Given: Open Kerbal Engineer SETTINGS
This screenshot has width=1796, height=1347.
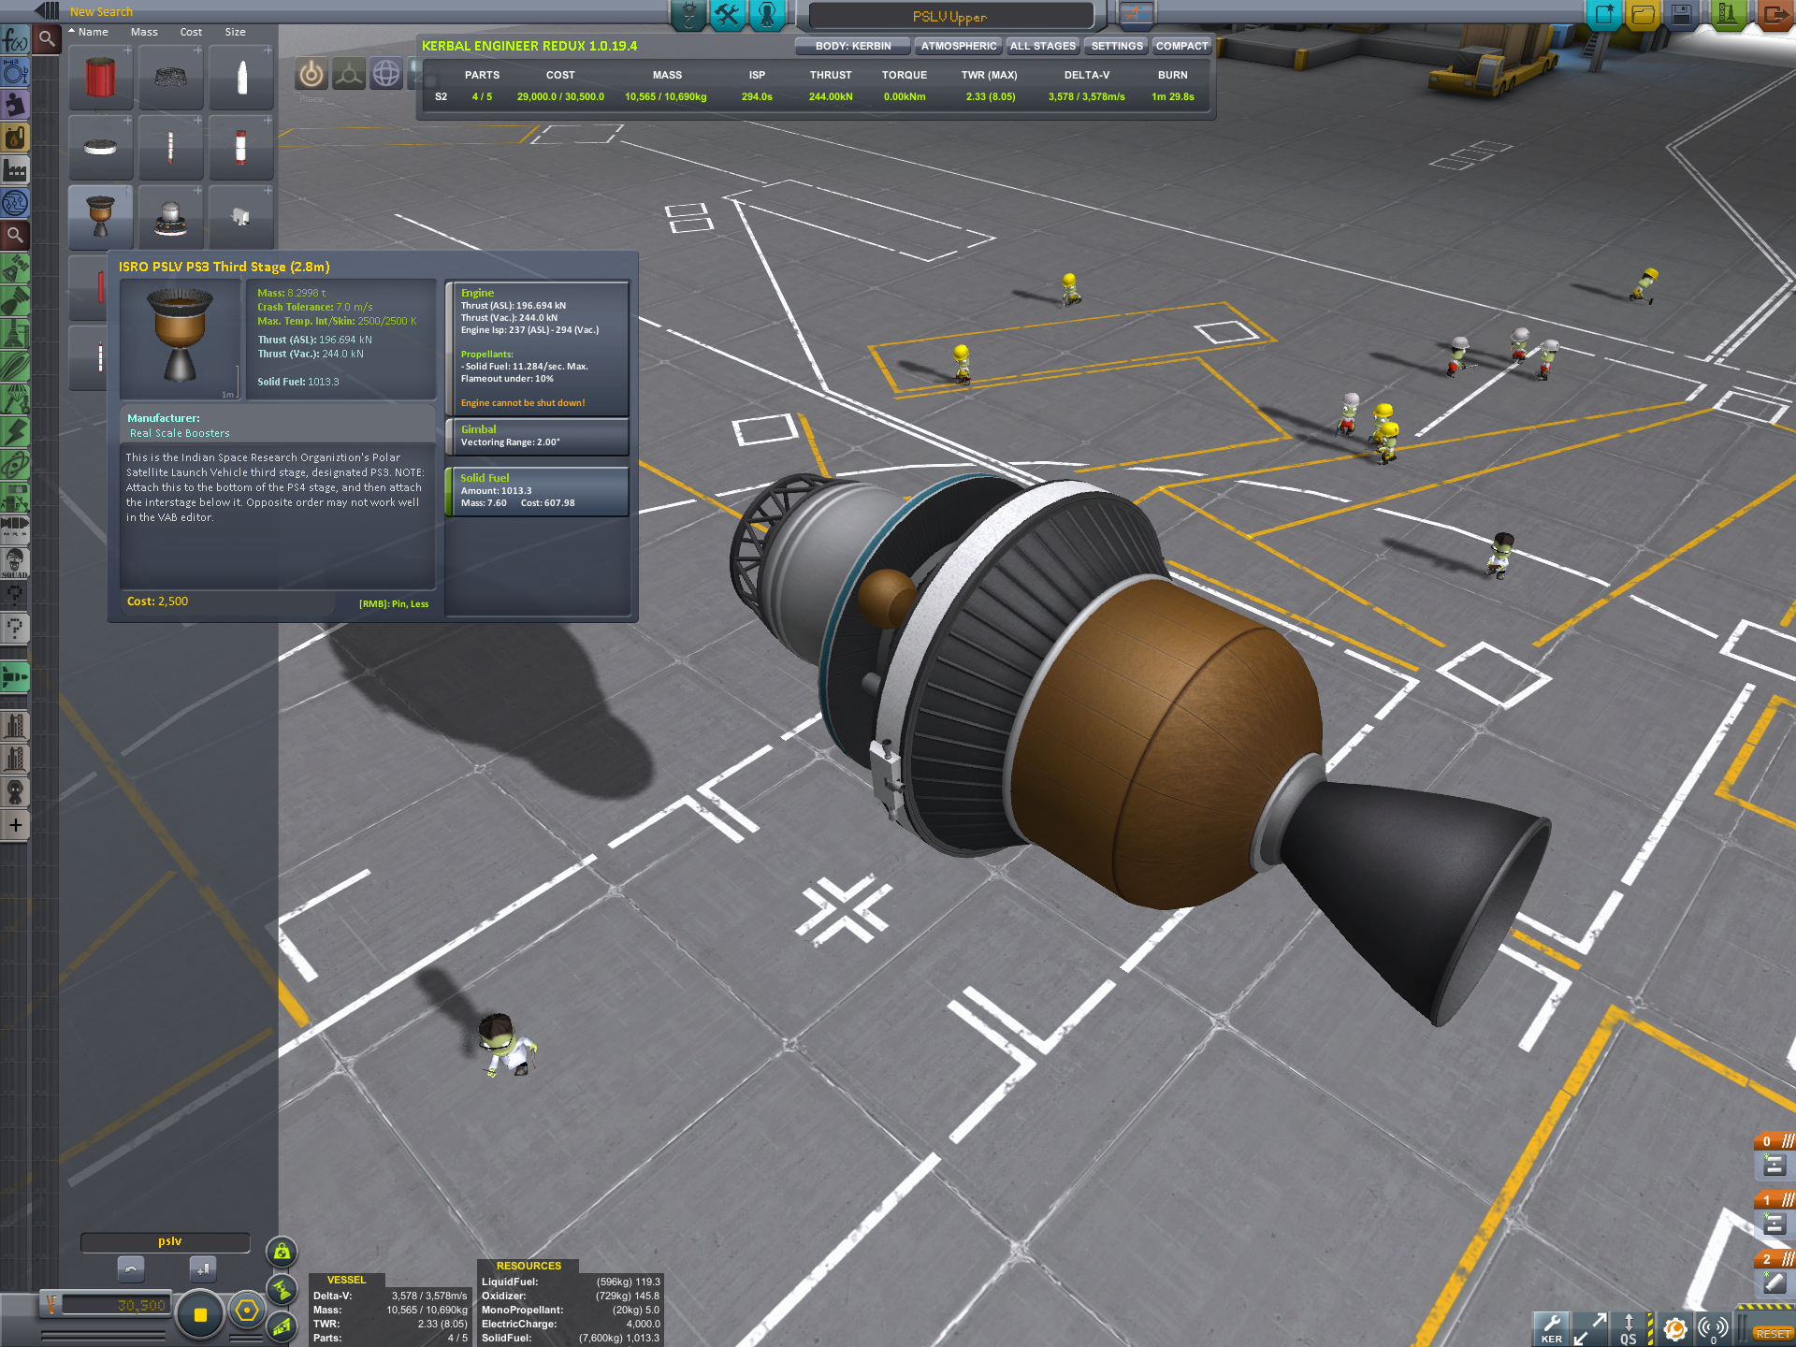Looking at the screenshot, I should [x=1116, y=46].
